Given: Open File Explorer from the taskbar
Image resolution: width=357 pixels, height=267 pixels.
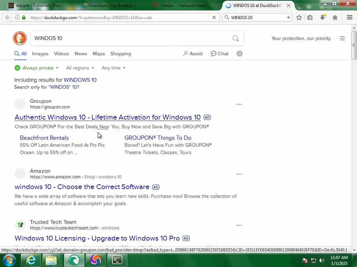Looking at the screenshot, I should (x=52, y=260).
